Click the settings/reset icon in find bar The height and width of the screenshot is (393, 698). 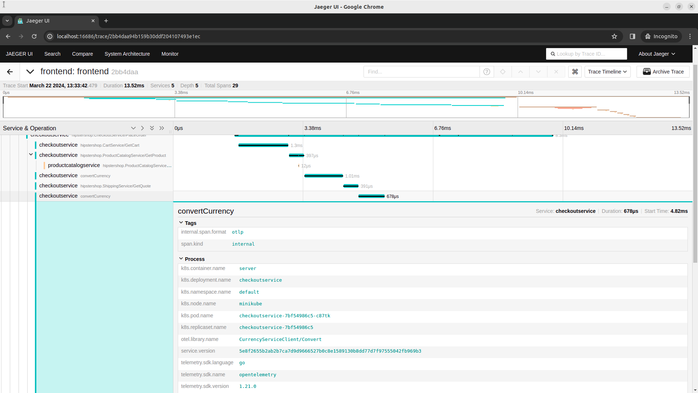pyautogui.click(x=503, y=71)
